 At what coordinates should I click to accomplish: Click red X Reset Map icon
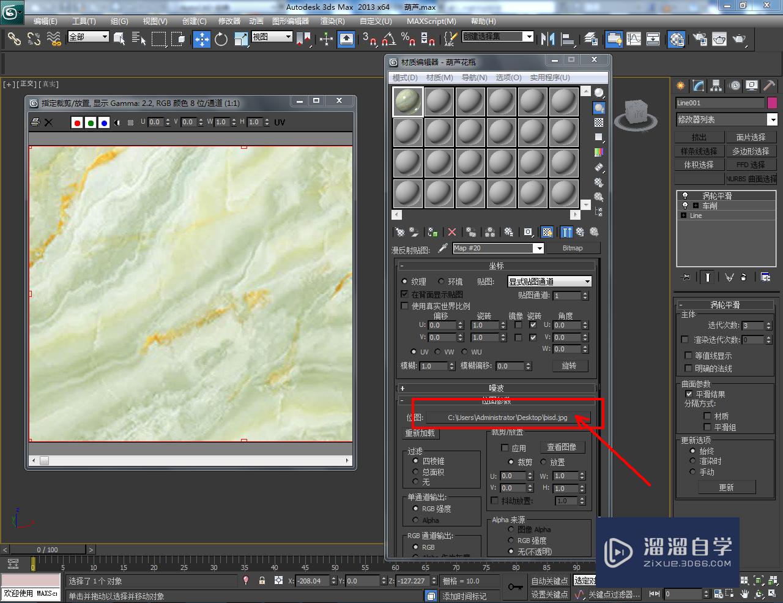click(452, 232)
